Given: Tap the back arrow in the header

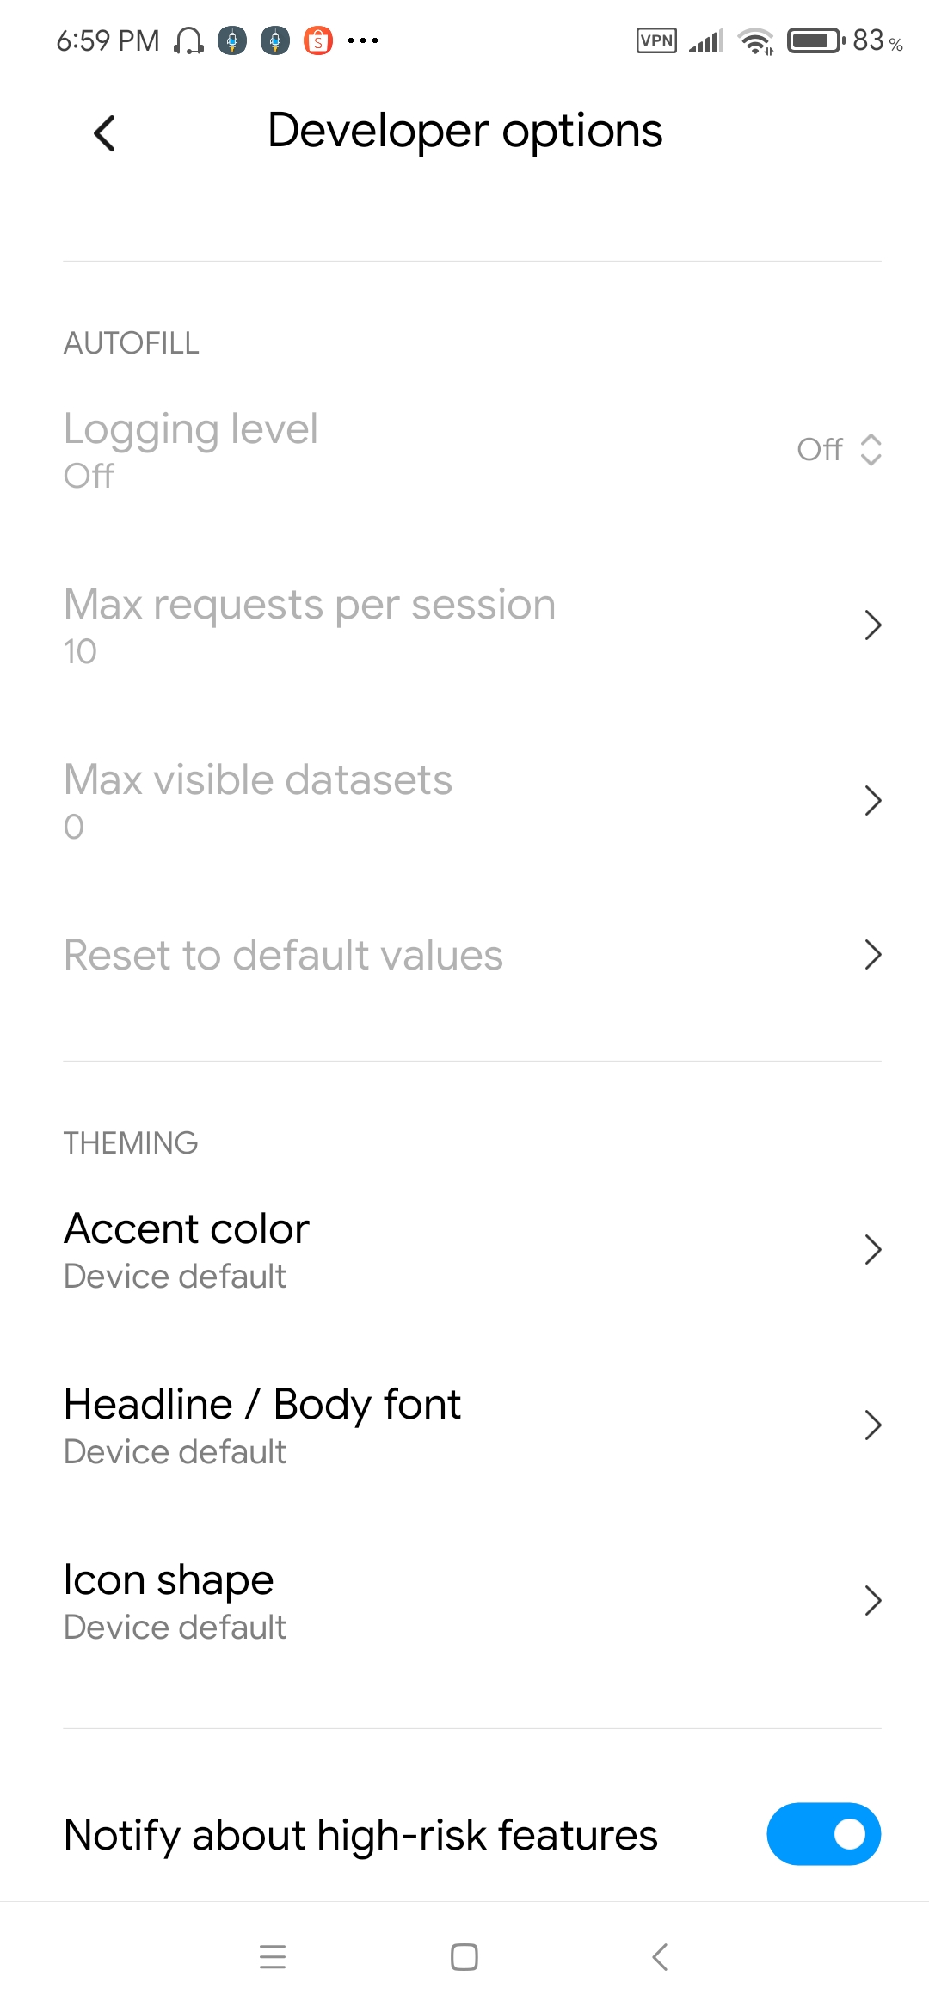Looking at the screenshot, I should [105, 133].
